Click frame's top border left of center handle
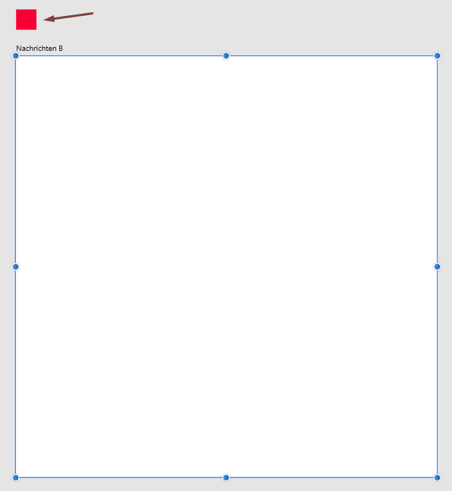 coord(121,55)
